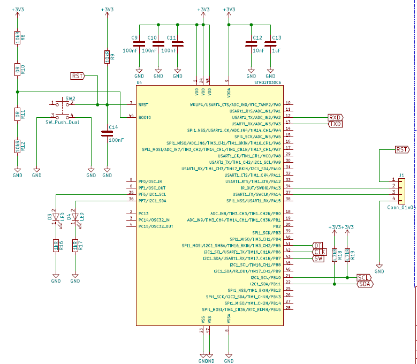Select the PF1/OSC_OUT pin label
417x364 pixels.
point(152,188)
